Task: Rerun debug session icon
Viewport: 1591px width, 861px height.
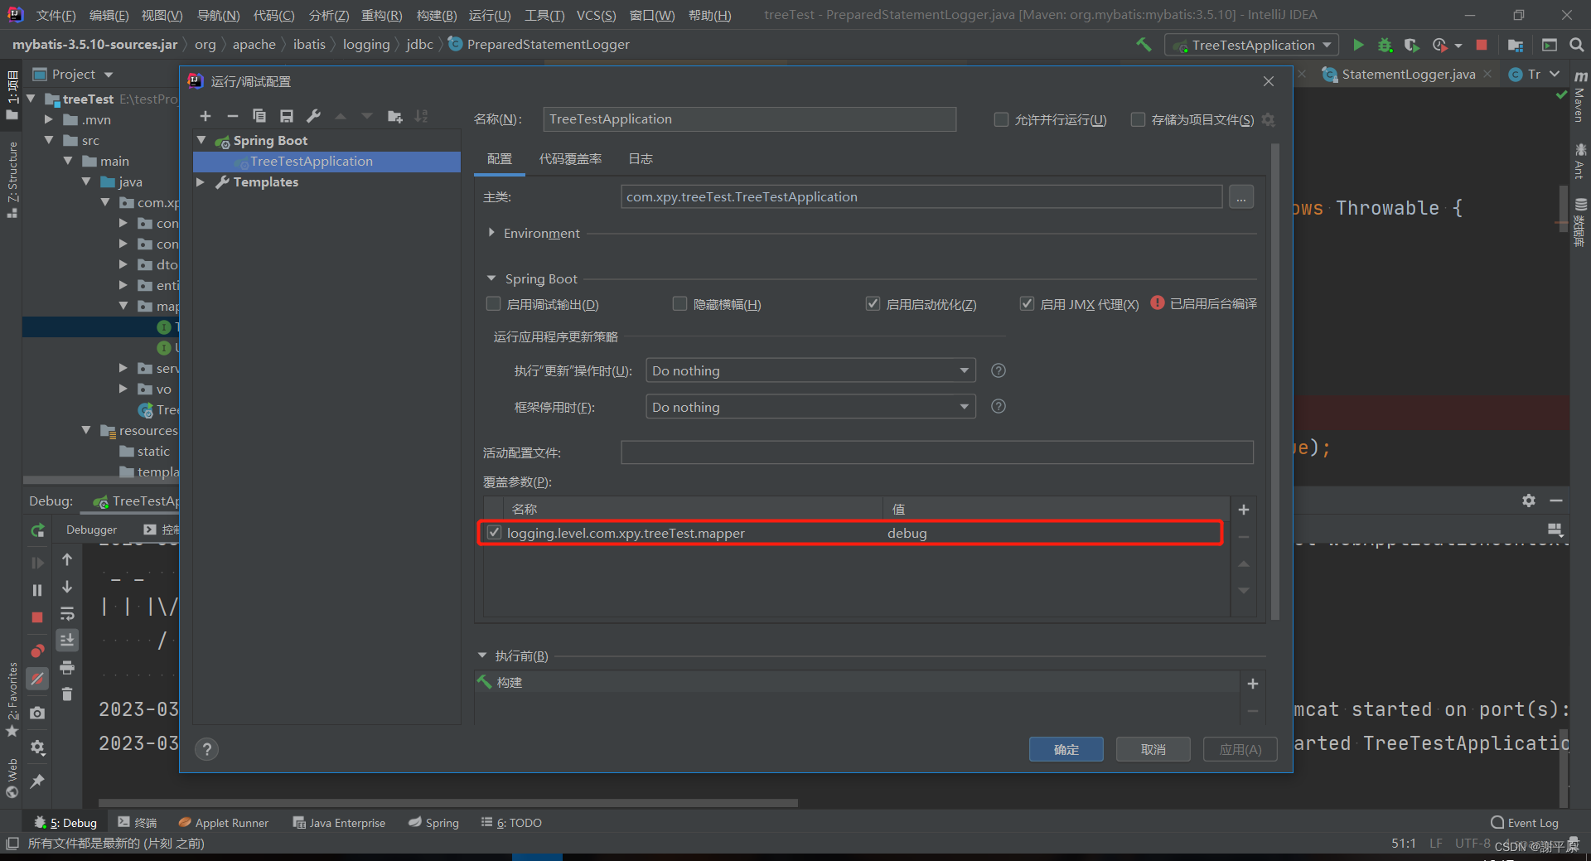Action: tap(37, 530)
